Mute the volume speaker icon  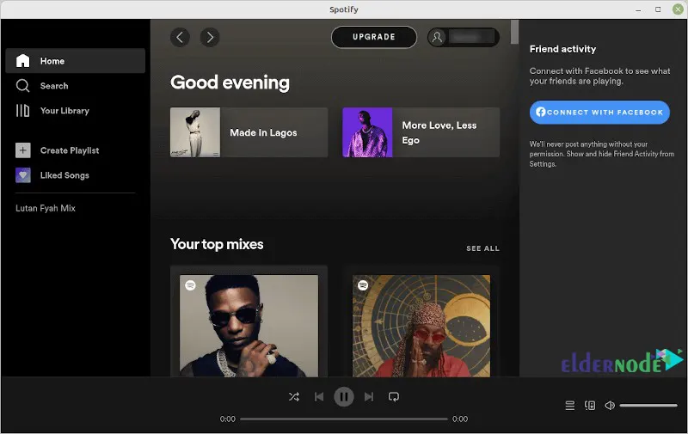tap(610, 406)
